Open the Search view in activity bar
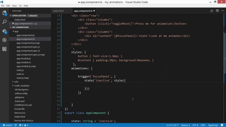 (x=5, y=22)
